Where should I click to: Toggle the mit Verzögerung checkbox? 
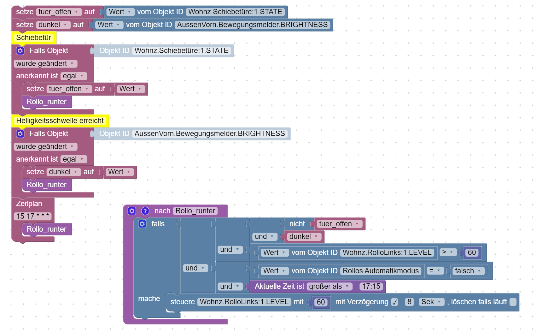(394, 302)
